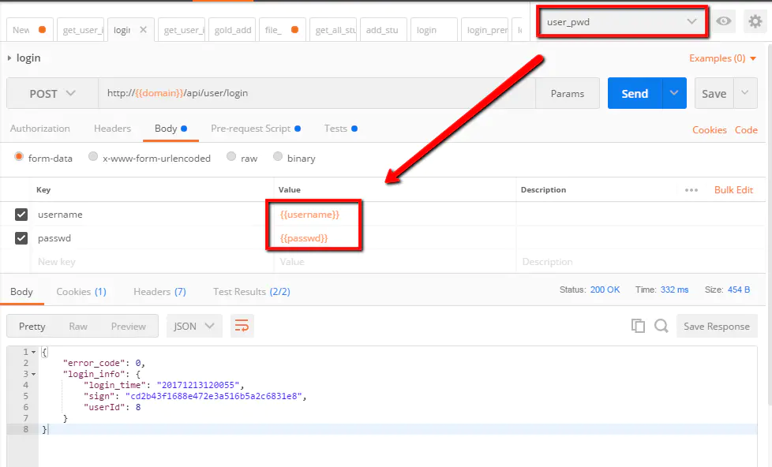The height and width of the screenshot is (467, 772).
Task: Open the POST method dropdown
Action: point(52,94)
